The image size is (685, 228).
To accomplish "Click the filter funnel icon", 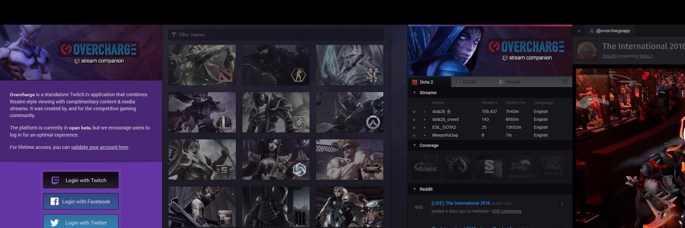I will click(x=174, y=35).
